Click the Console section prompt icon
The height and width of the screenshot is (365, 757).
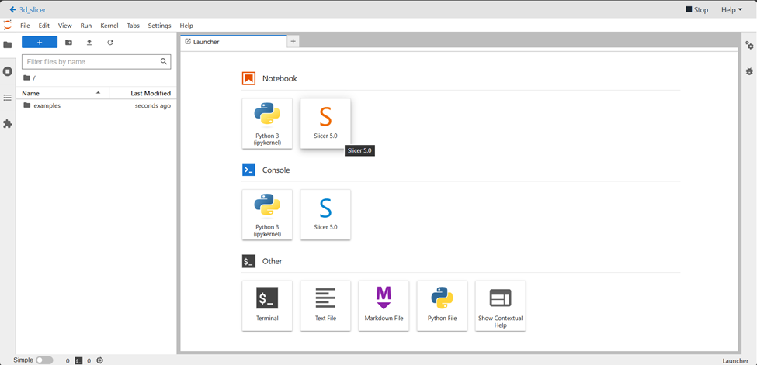coord(248,170)
